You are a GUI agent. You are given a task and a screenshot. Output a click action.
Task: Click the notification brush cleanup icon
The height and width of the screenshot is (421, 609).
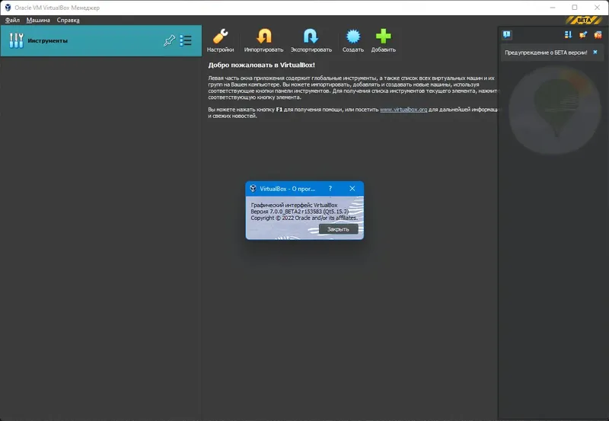click(583, 35)
